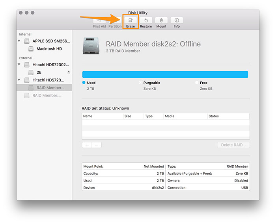This screenshot has height=224, width=276.
Task: Click the RAID Member disk2s2: Offline title
Action: point(153,44)
